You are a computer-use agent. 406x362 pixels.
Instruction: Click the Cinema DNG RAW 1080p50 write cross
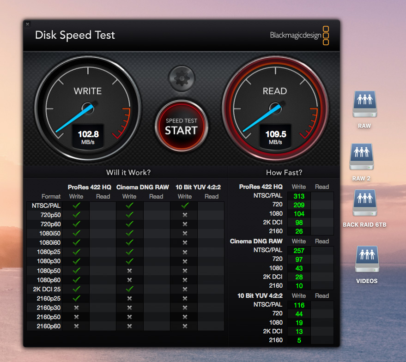click(129, 271)
